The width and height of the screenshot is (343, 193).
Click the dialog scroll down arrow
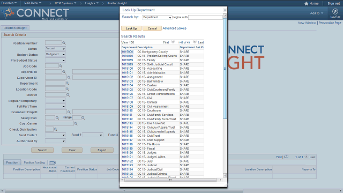point(225,175)
